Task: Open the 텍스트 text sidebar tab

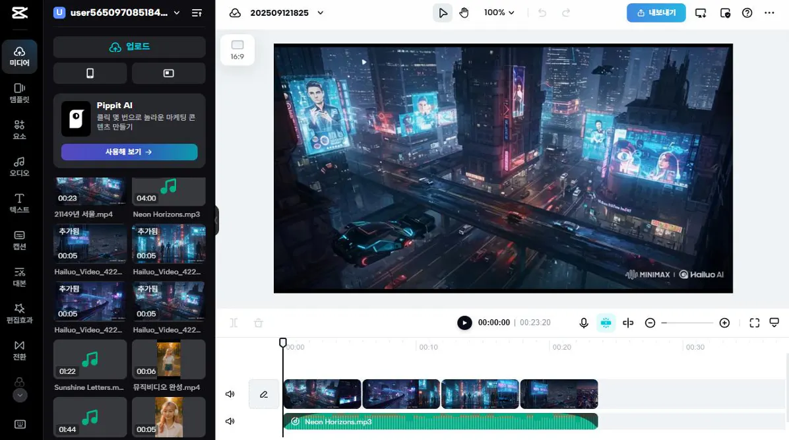Action: pyautogui.click(x=20, y=203)
